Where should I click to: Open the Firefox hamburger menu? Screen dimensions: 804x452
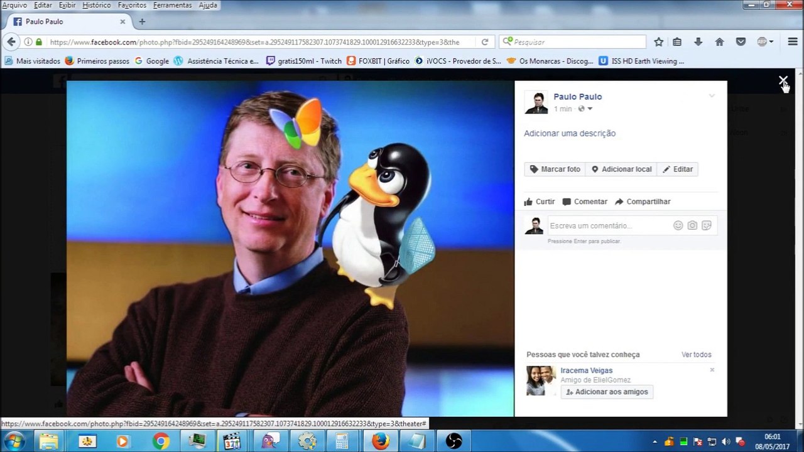pyautogui.click(x=793, y=42)
